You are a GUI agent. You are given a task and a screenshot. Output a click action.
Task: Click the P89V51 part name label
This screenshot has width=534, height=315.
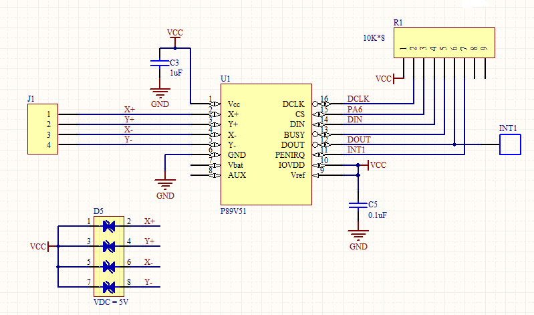[x=233, y=211]
